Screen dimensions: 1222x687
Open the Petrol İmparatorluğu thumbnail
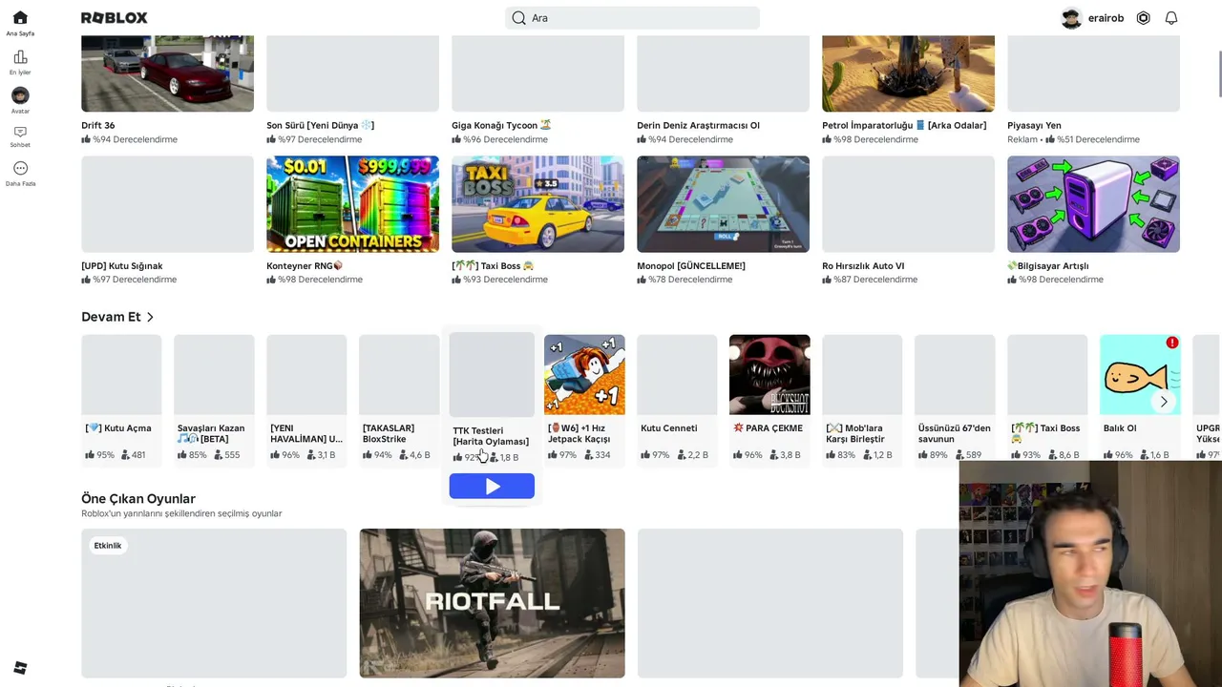click(x=908, y=73)
